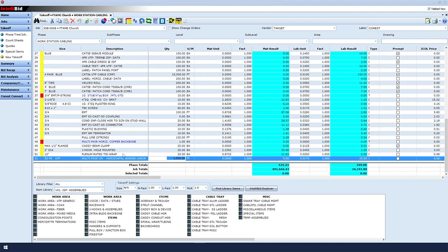This screenshot has width=448, height=252.
Task: Click the yellow NP toolbar icon
Action: point(171,21)
